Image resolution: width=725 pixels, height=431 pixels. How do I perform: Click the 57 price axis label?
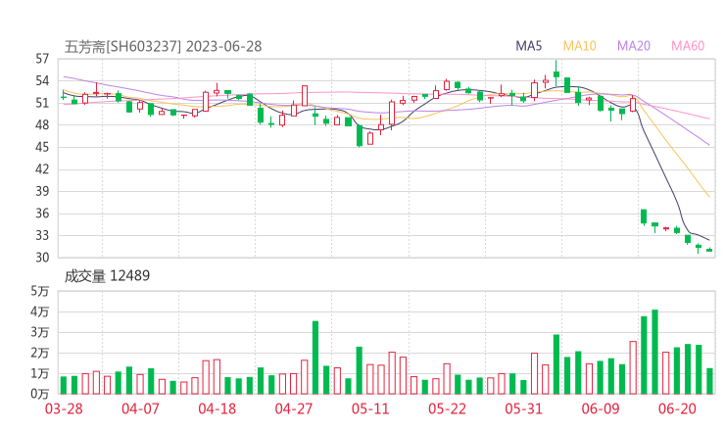[42, 59]
